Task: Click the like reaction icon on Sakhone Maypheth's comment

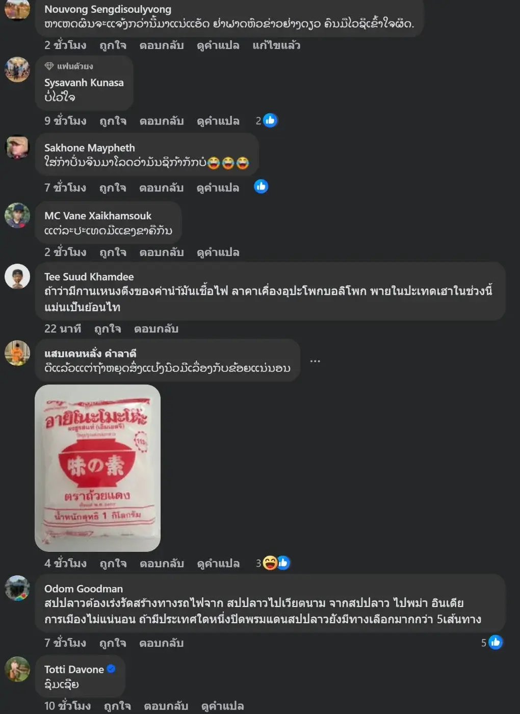Action: point(261,187)
